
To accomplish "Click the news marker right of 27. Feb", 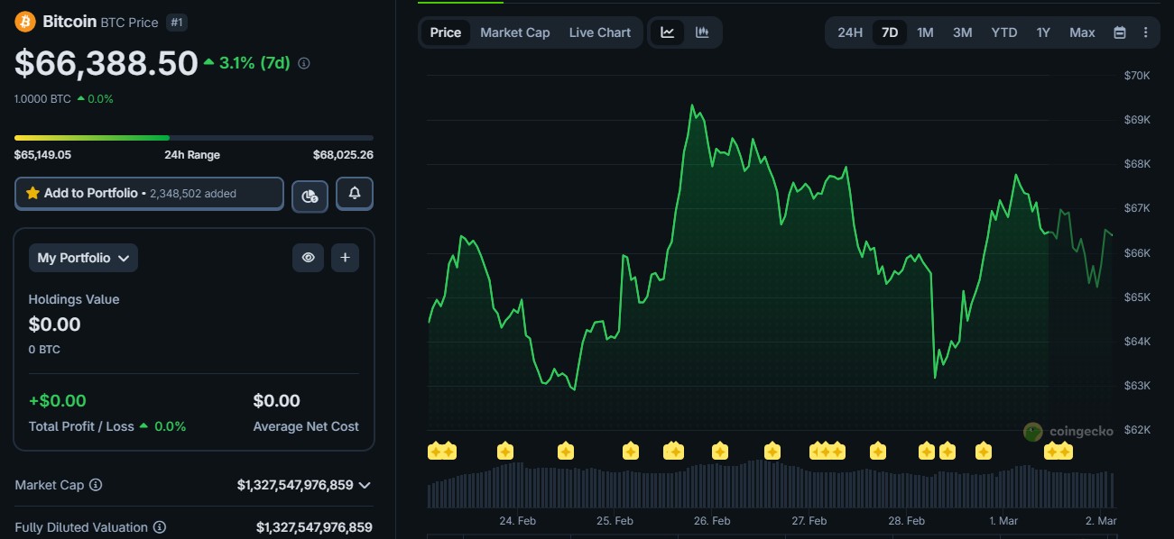I will click(x=878, y=451).
